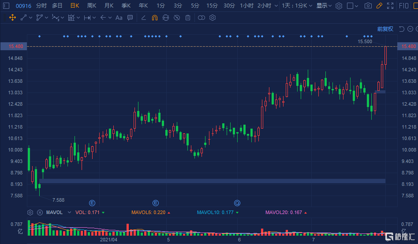Toggle hide-all-drawings eye icon
Image resolution: width=418 pixels, height=244 pixels.
[x=177, y=18]
